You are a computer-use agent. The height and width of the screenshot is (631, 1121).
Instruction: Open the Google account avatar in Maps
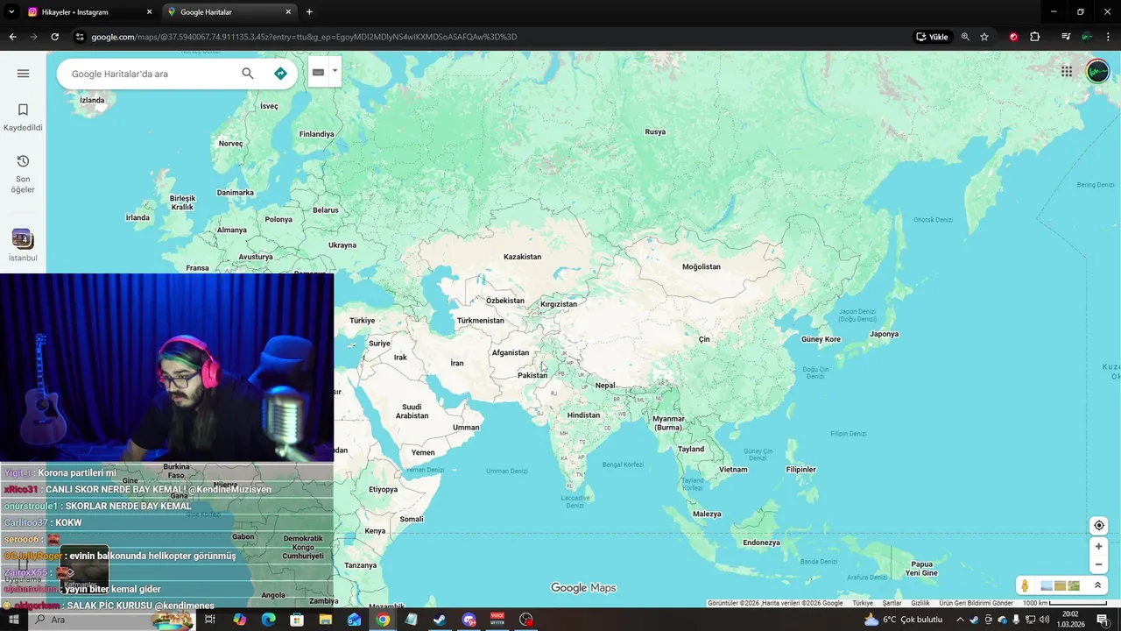pyautogui.click(x=1097, y=72)
